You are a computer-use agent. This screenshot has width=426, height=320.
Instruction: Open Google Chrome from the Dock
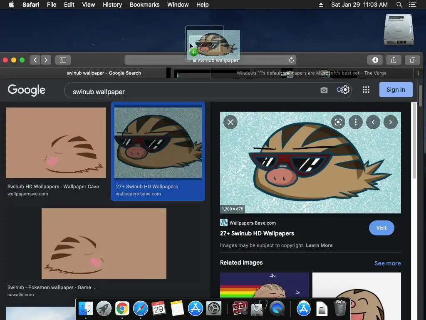click(x=122, y=309)
